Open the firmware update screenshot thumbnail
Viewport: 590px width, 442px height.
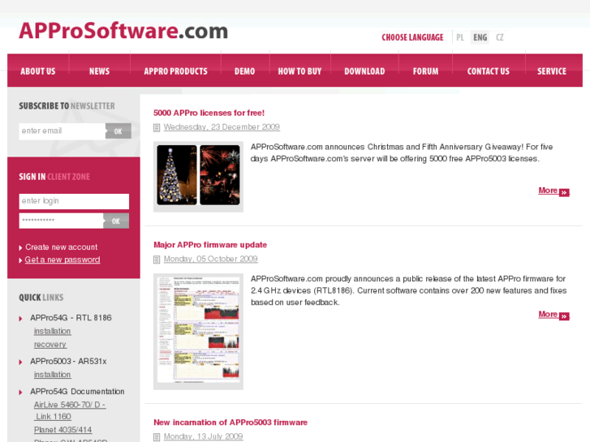point(198,331)
